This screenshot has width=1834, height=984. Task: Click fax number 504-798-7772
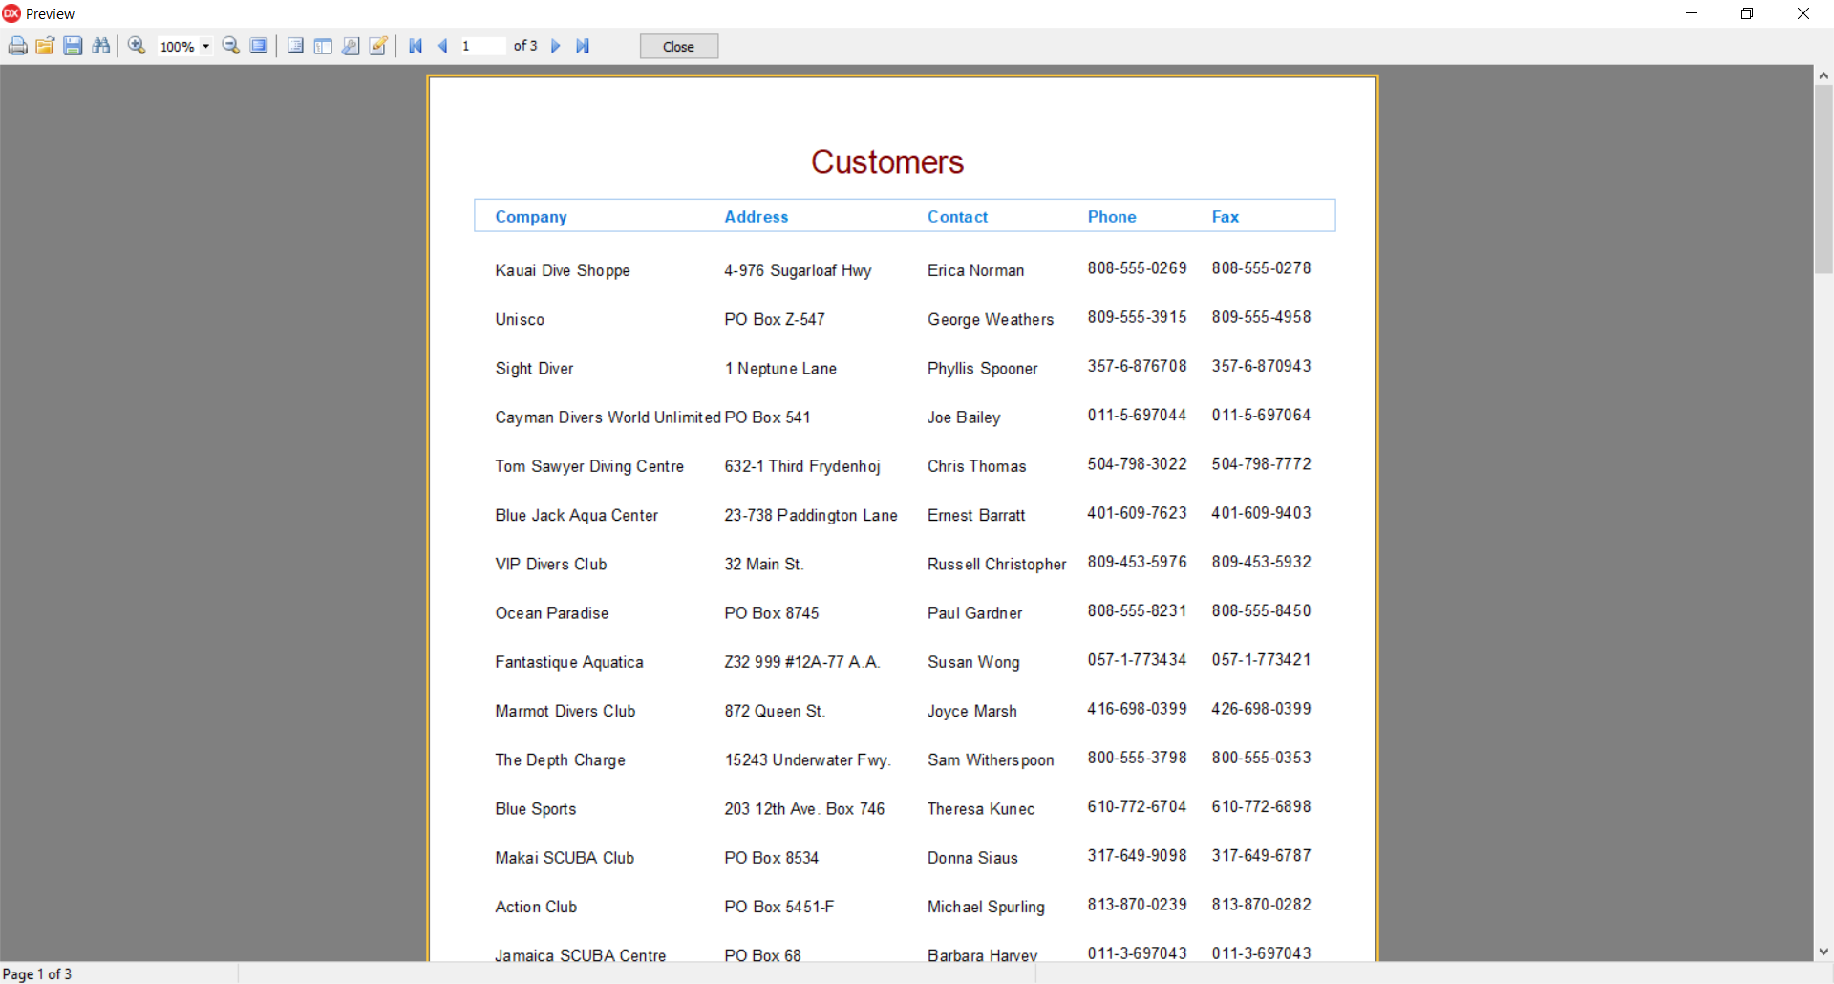point(1261,464)
